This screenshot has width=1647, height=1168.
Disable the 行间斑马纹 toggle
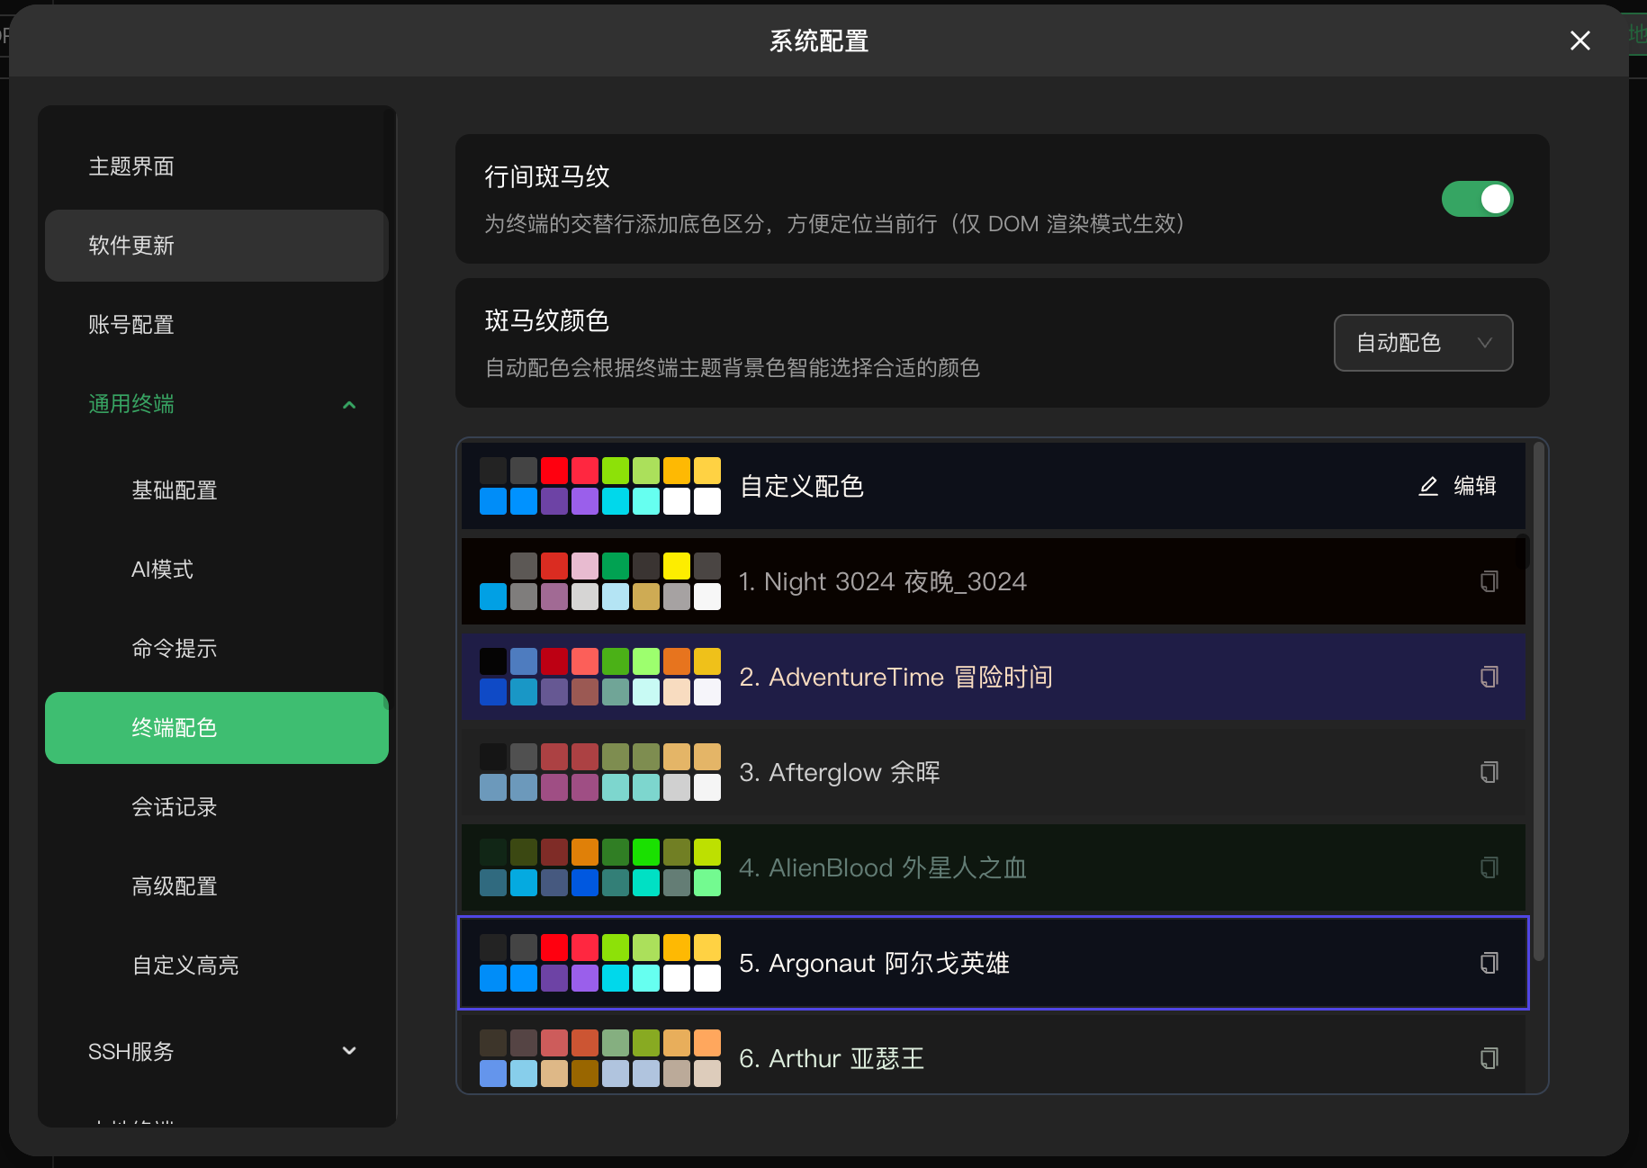pyautogui.click(x=1477, y=199)
